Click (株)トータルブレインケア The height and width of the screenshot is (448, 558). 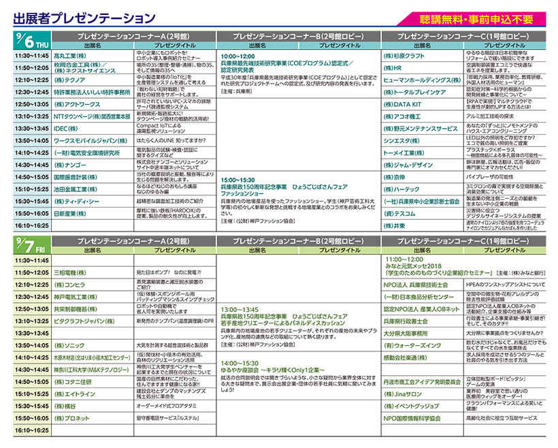pos(414,92)
